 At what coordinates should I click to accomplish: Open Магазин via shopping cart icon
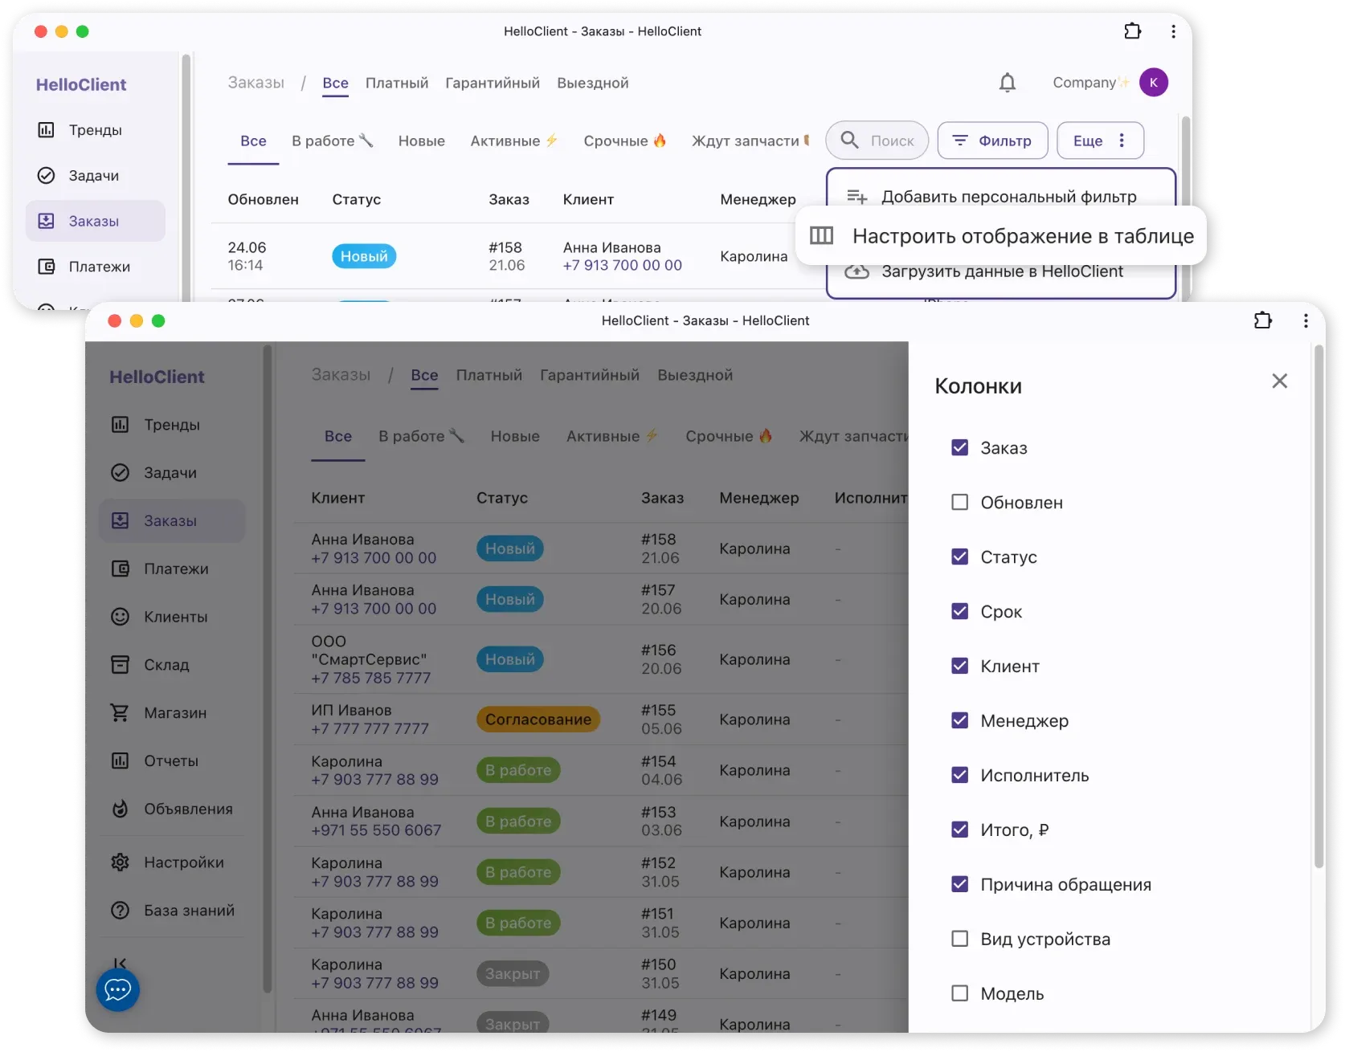120,713
